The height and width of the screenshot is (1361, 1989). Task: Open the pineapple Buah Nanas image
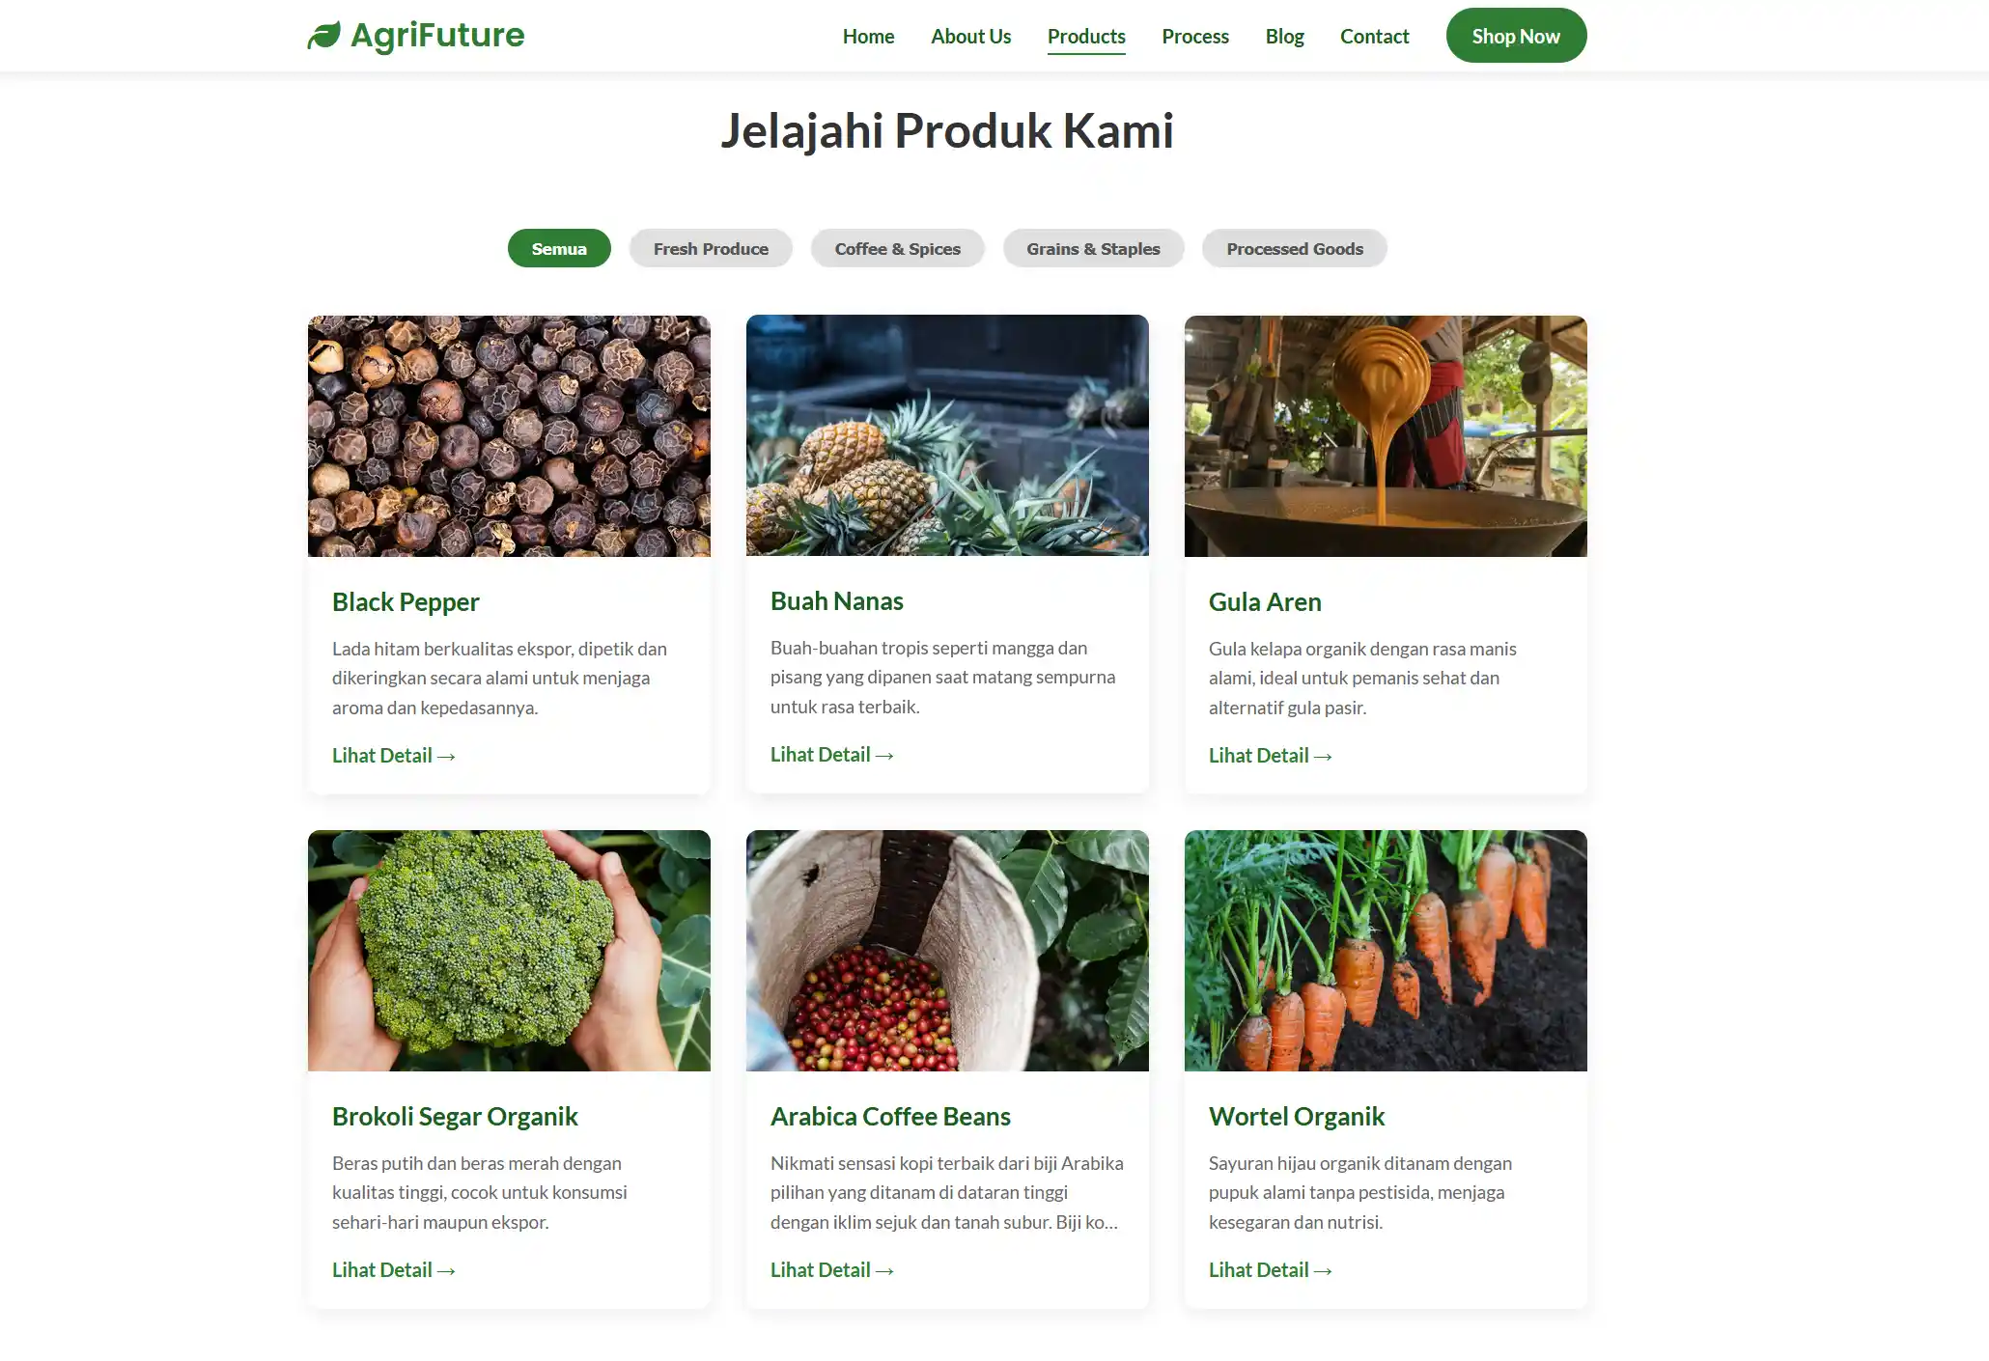tap(947, 435)
